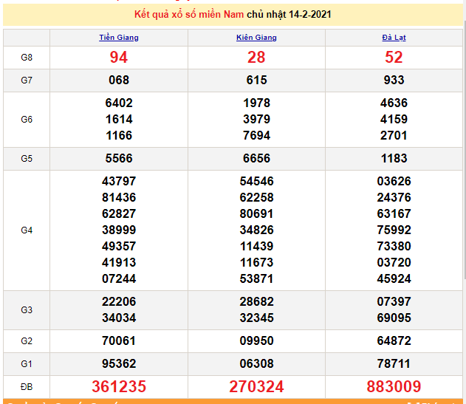Select G5 number 1183 under Đà Lạt
The image size is (466, 404).
tap(394, 159)
